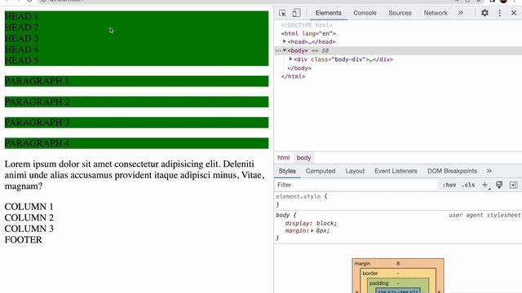This screenshot has width=522, height=293.
Task: Click the PARAGRAPH 4 green bar
Action: (136, 143)
